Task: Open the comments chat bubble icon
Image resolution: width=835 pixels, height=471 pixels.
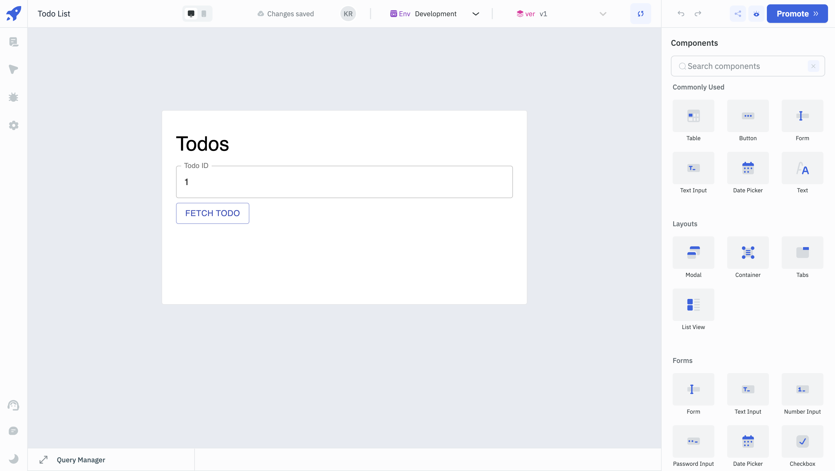Action: (x=14, y=431)
